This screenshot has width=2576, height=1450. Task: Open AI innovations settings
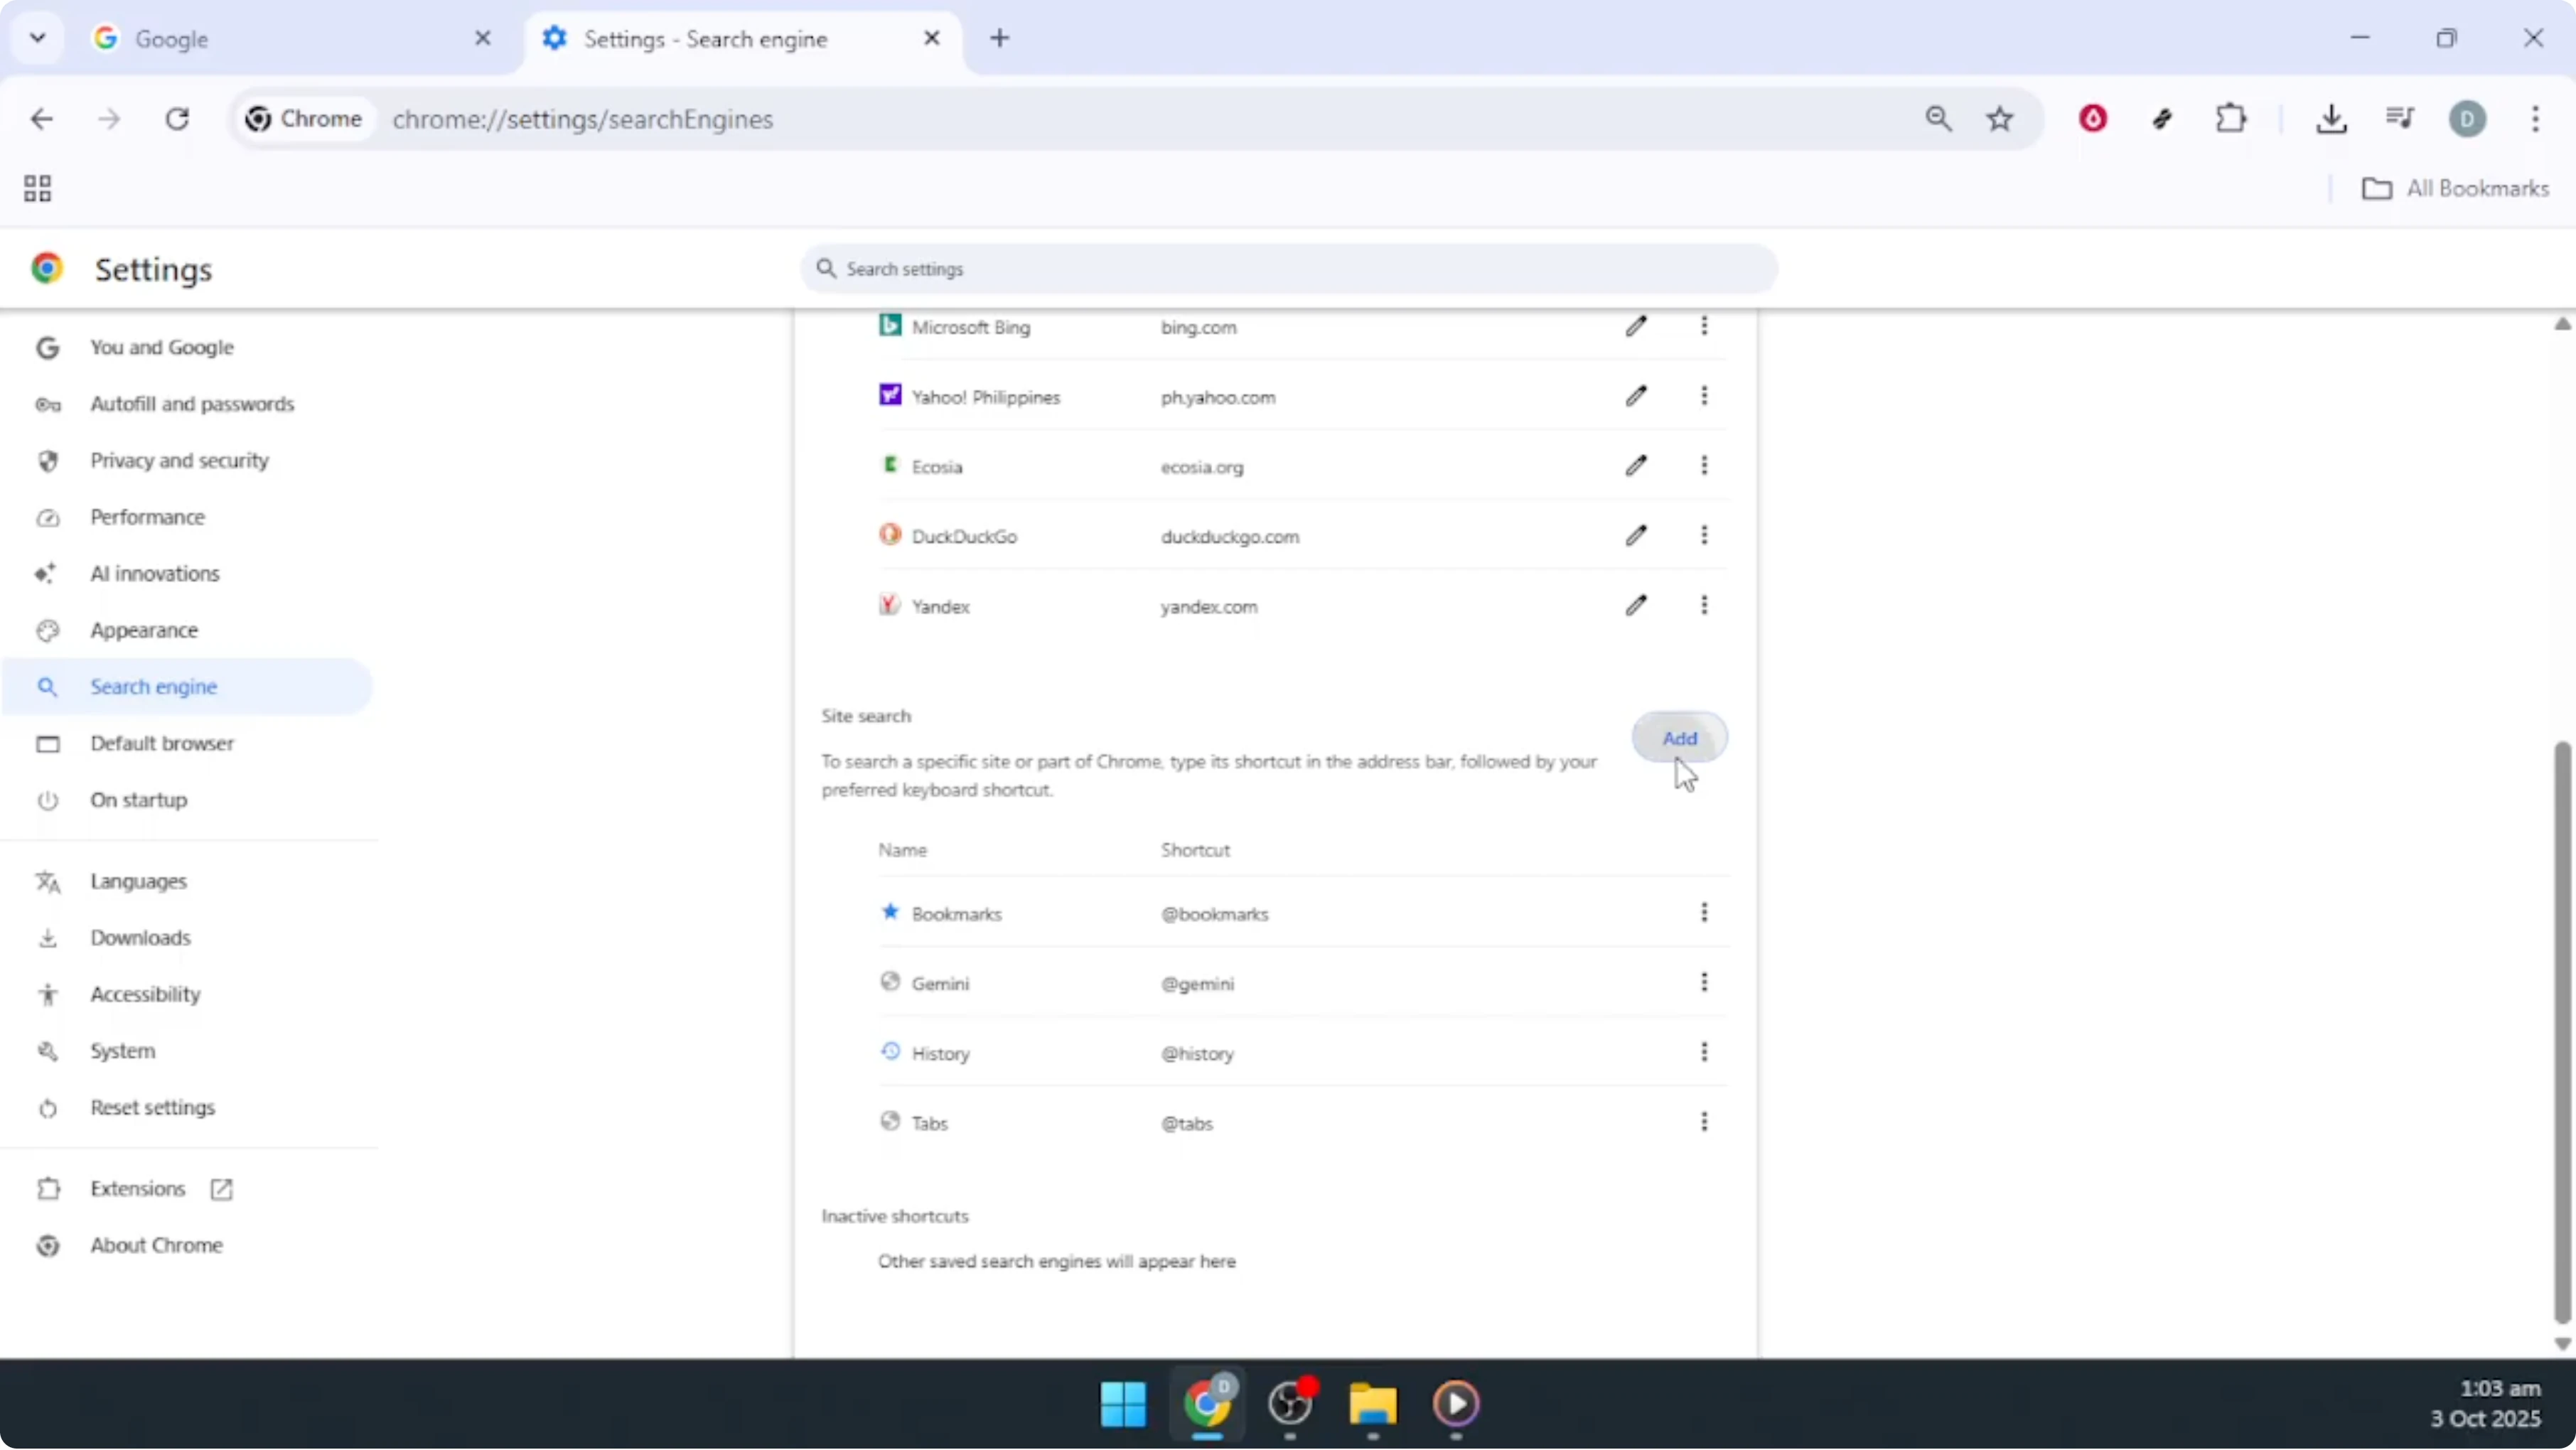[186, 574]
